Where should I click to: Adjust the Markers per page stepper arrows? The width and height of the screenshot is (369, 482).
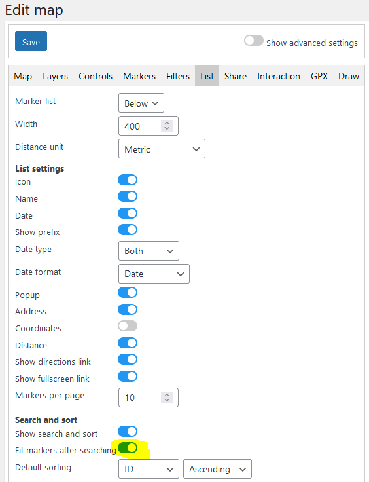(x=167, y=398)
